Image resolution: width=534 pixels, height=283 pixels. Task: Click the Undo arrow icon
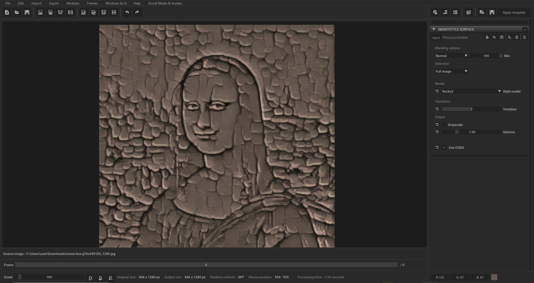point(127,12)
